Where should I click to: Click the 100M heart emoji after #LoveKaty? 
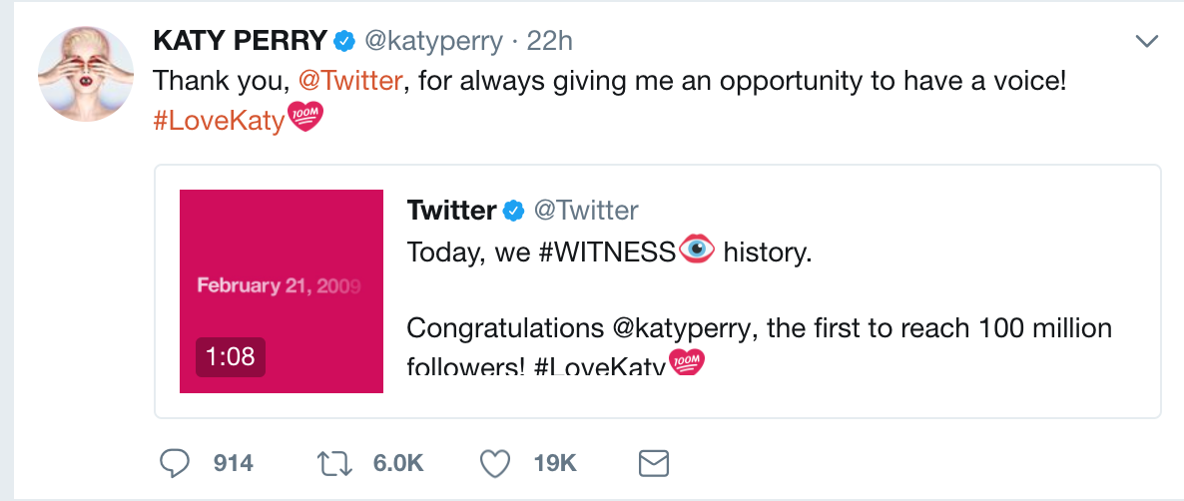coord(306,119)
